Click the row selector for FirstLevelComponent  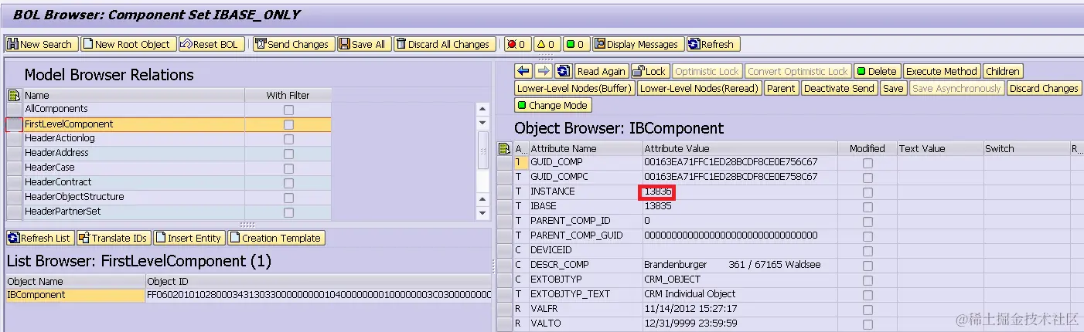[14, 124]
